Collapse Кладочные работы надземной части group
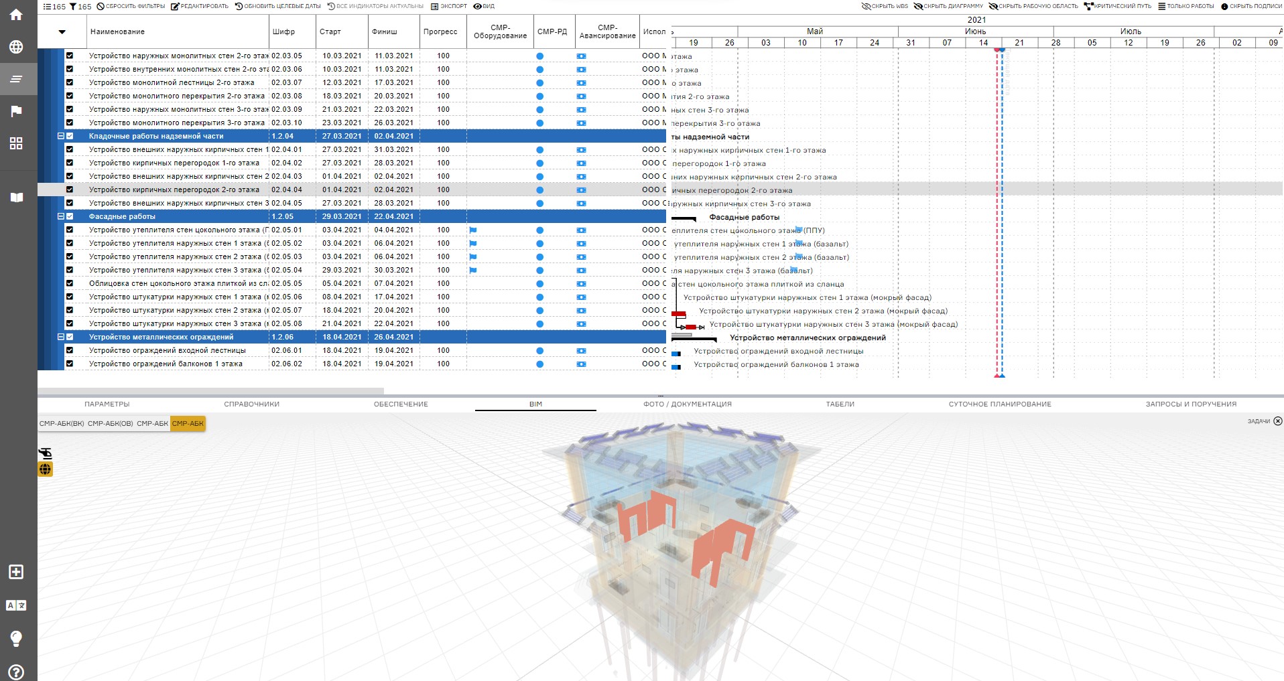 click(60, 136)
